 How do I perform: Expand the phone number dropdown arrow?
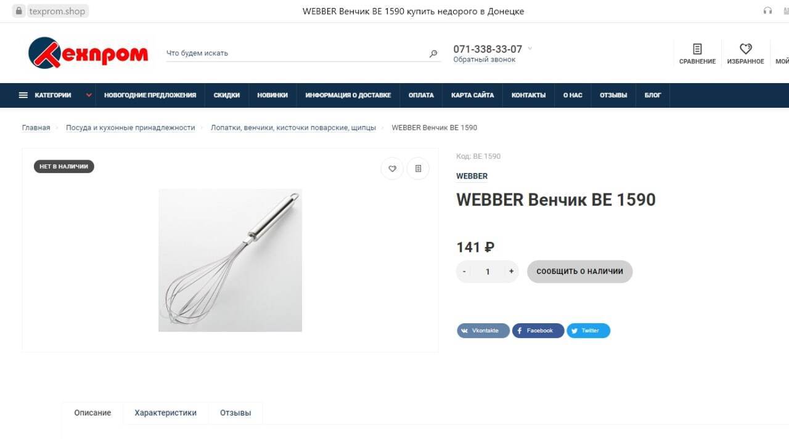pos(530,49)
